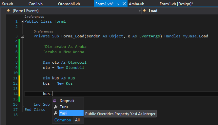Pin the Form1.vb tab

coord(118,4)
